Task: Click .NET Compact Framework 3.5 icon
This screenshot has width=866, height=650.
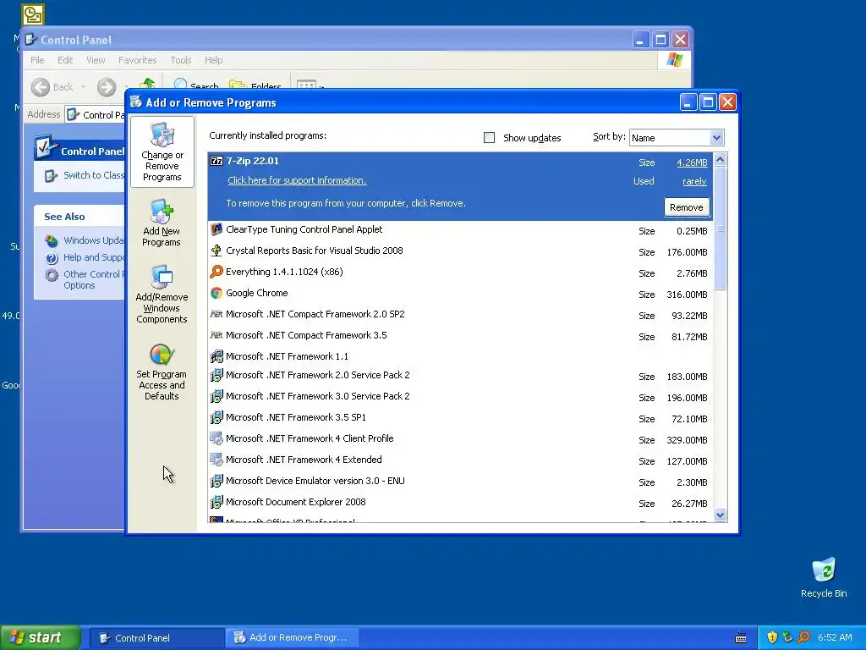Action: [216, 335]
